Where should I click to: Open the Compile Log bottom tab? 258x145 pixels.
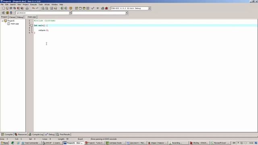[x=36, y=135]
